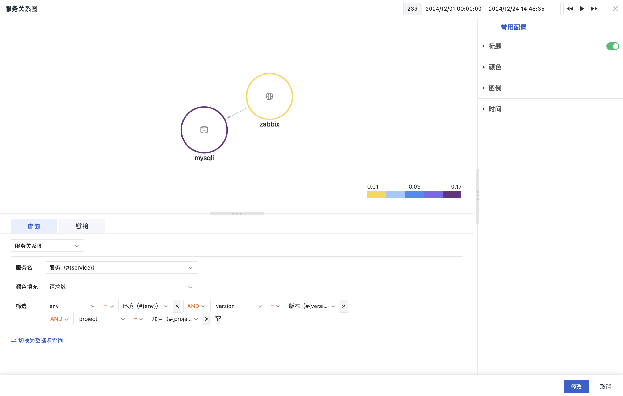
Task: Click the 23d time range badge
Action: click(412, 9)
